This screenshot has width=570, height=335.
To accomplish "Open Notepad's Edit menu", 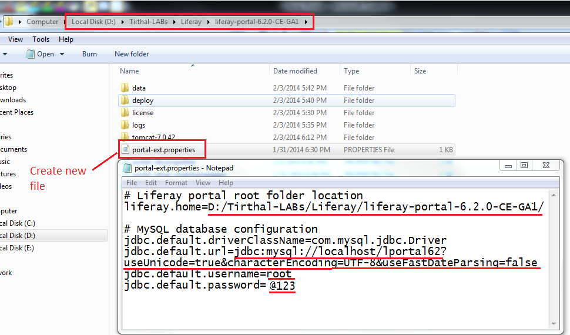I will coord(151,183).
